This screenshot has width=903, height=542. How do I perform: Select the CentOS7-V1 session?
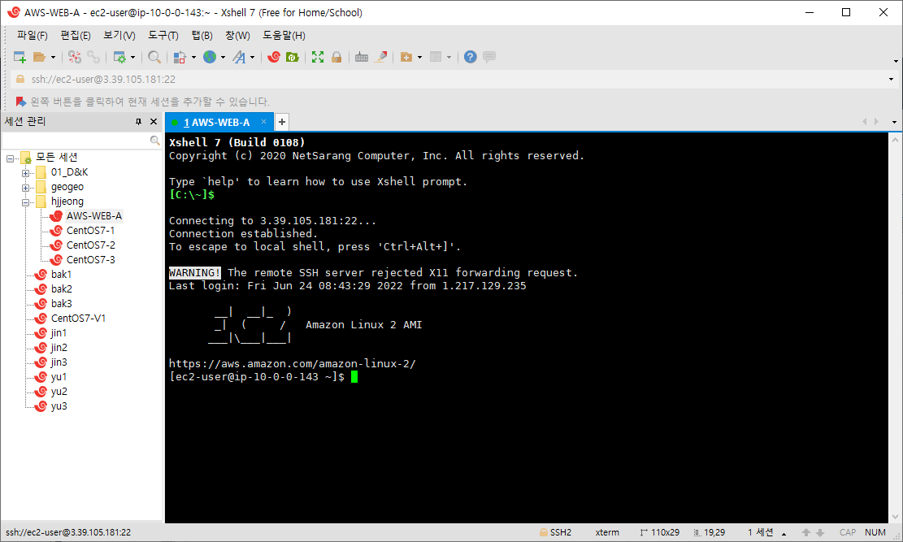(78, 319)
